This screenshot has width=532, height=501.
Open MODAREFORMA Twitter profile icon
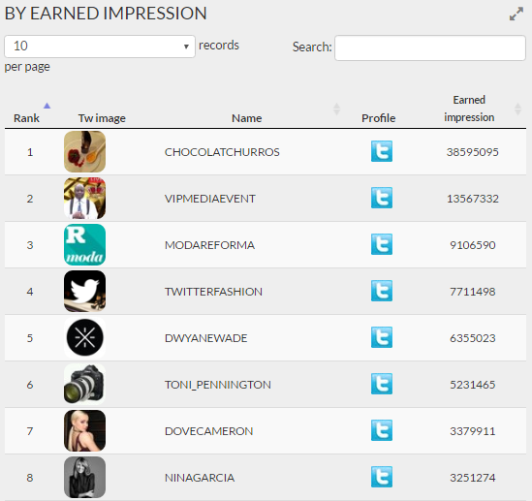click(382, 244)
